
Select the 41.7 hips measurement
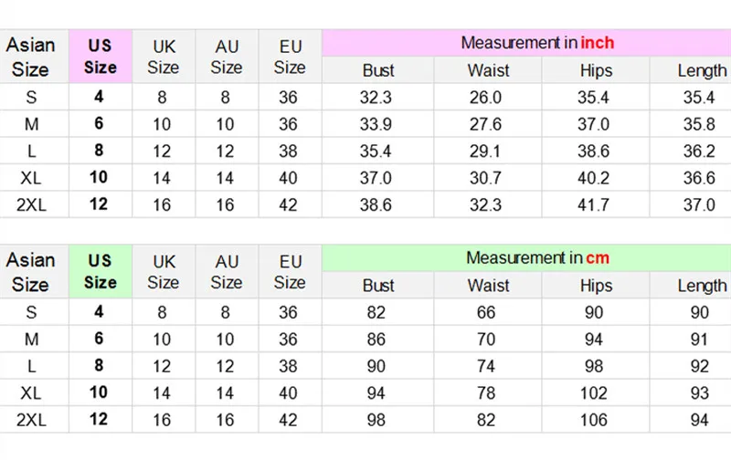click(x=595, y=204)
